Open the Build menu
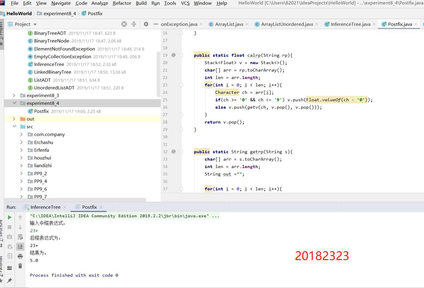This screenshot has height=288, width=424. [141, 3]
